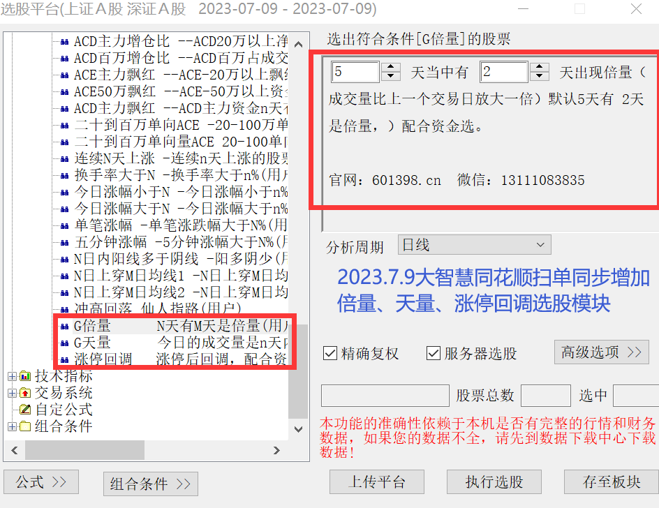Viewport: 659px width, 508px height.
Task: Toggle the 精确复权 checkbox
Action: (x=330, y=353)
